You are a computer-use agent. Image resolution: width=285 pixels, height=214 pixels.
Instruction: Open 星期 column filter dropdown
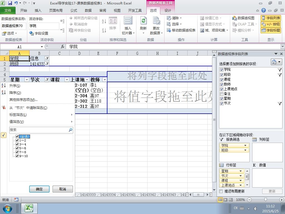[x=27, y=79]
